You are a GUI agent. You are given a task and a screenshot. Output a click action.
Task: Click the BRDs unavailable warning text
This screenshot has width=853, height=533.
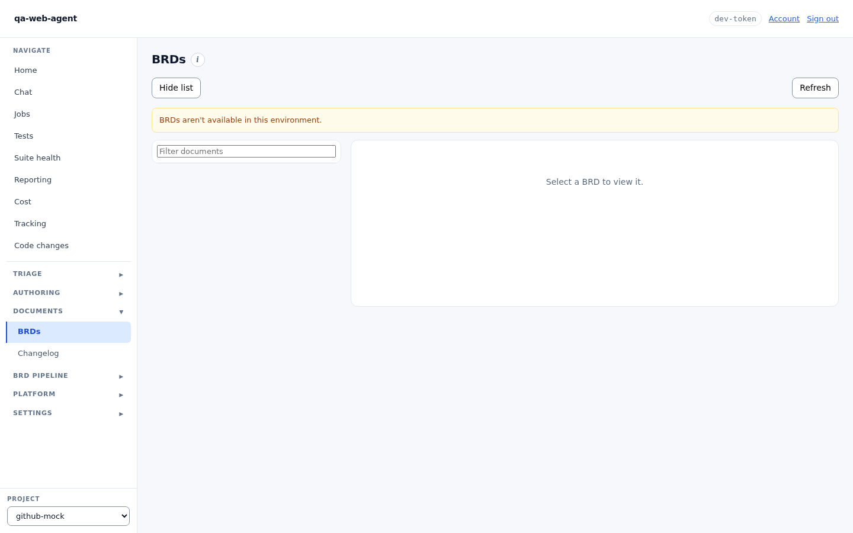(240, 120)
